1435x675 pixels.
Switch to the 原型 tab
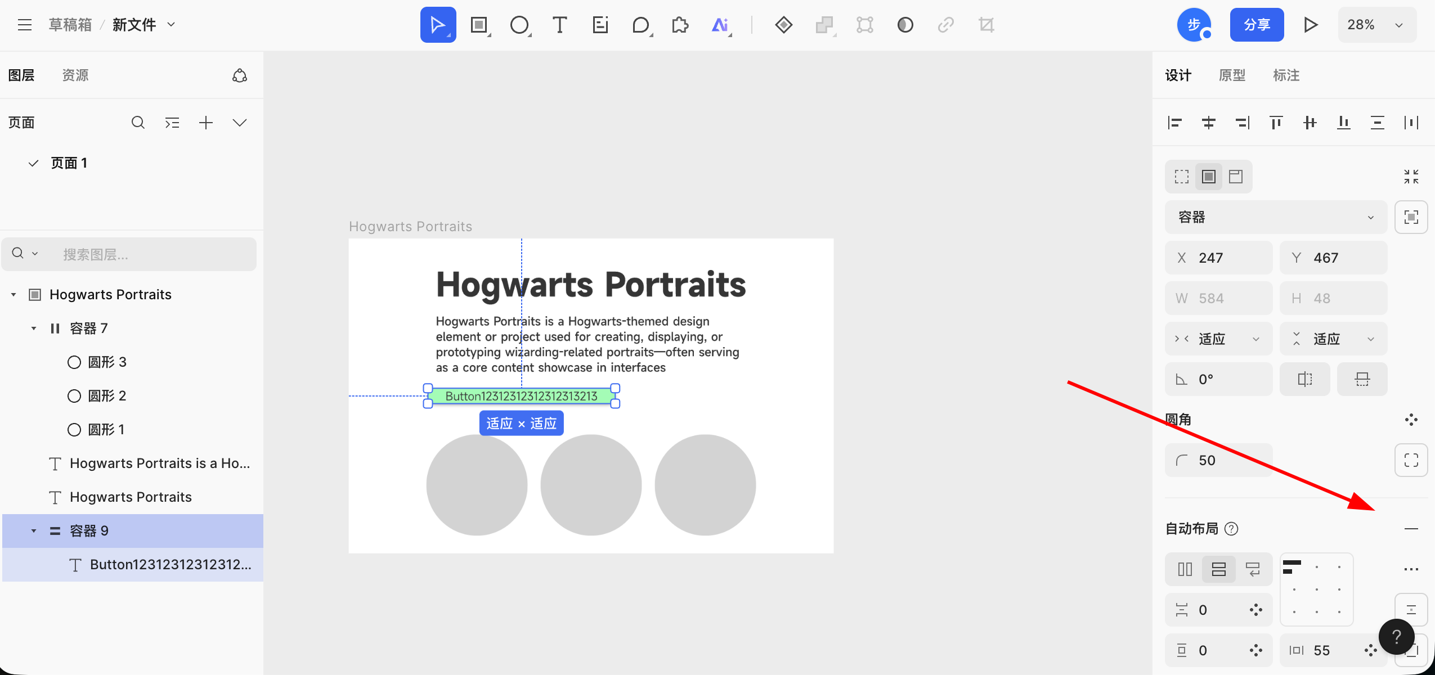pos(1232,75)
